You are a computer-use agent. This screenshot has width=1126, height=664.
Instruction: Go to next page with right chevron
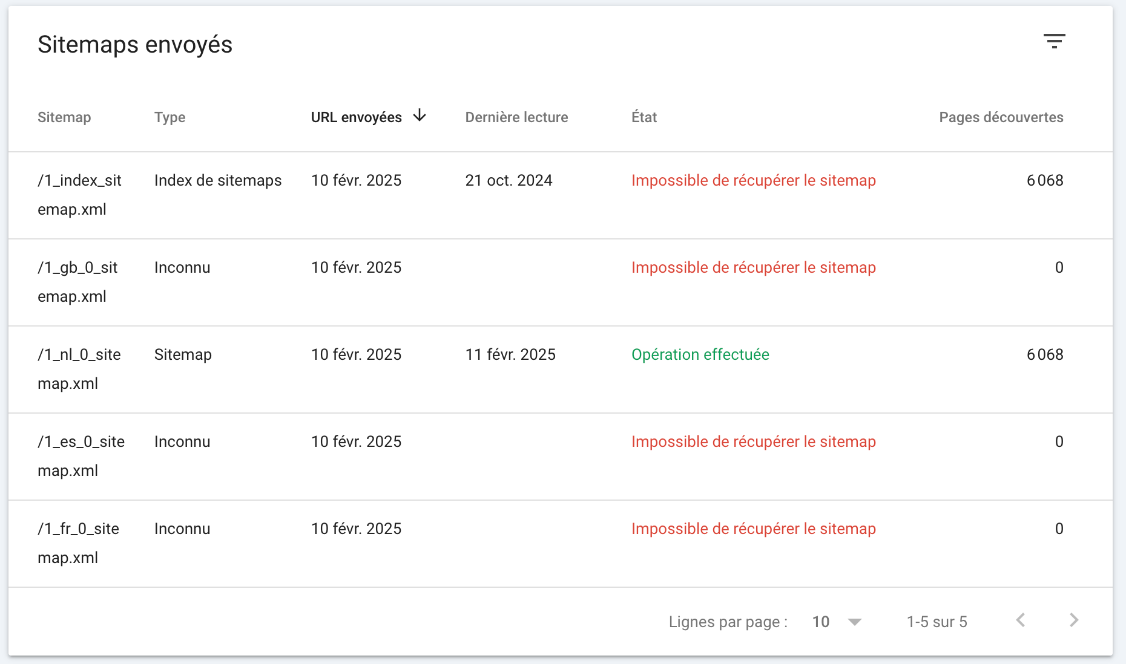1074,620
